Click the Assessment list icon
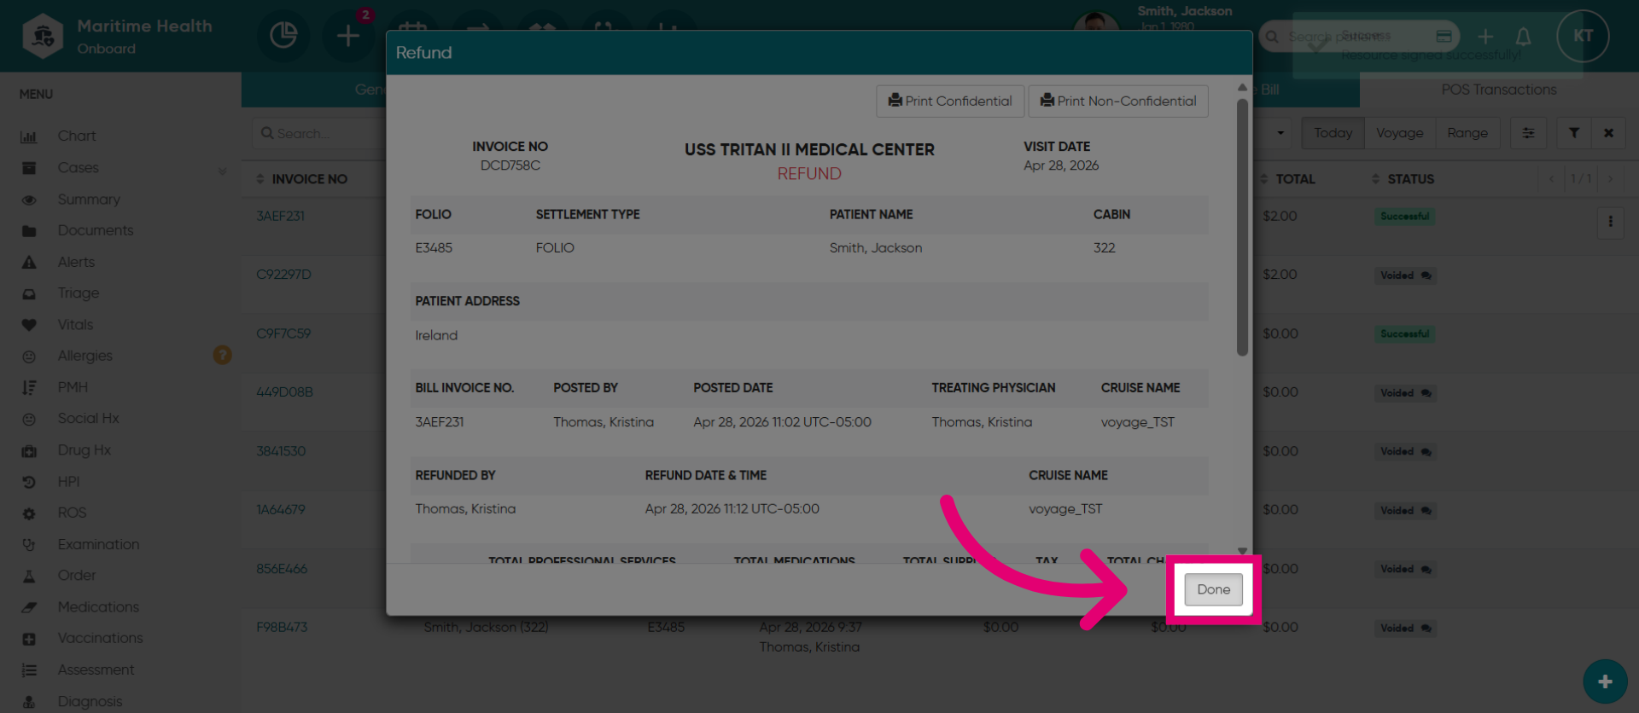 point(29,670)
